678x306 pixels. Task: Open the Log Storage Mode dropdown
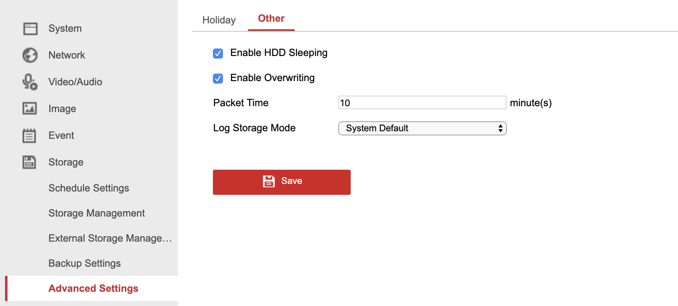422,128
